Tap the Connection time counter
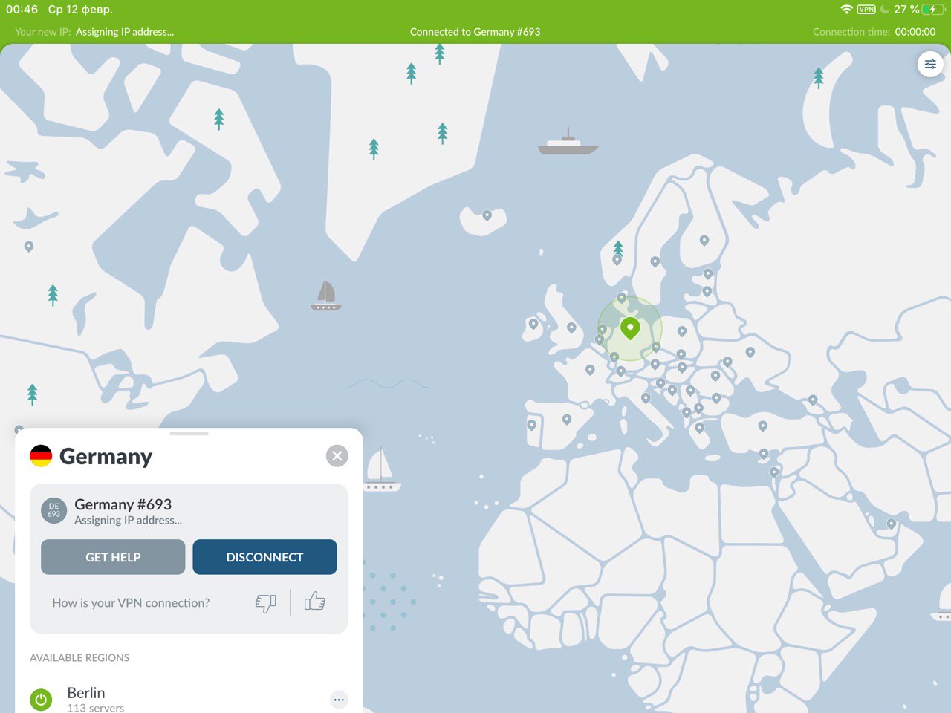 point(915,32)
